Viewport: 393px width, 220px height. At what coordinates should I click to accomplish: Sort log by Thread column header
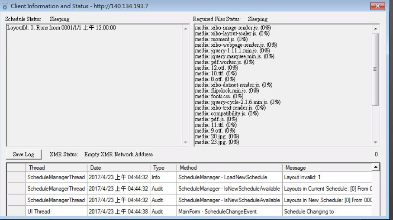point(56,168)
